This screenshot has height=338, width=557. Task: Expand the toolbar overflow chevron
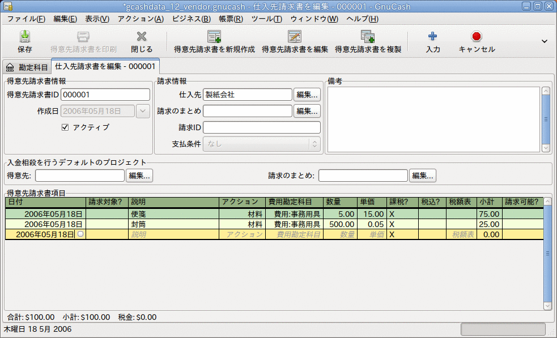coord(545,40)
